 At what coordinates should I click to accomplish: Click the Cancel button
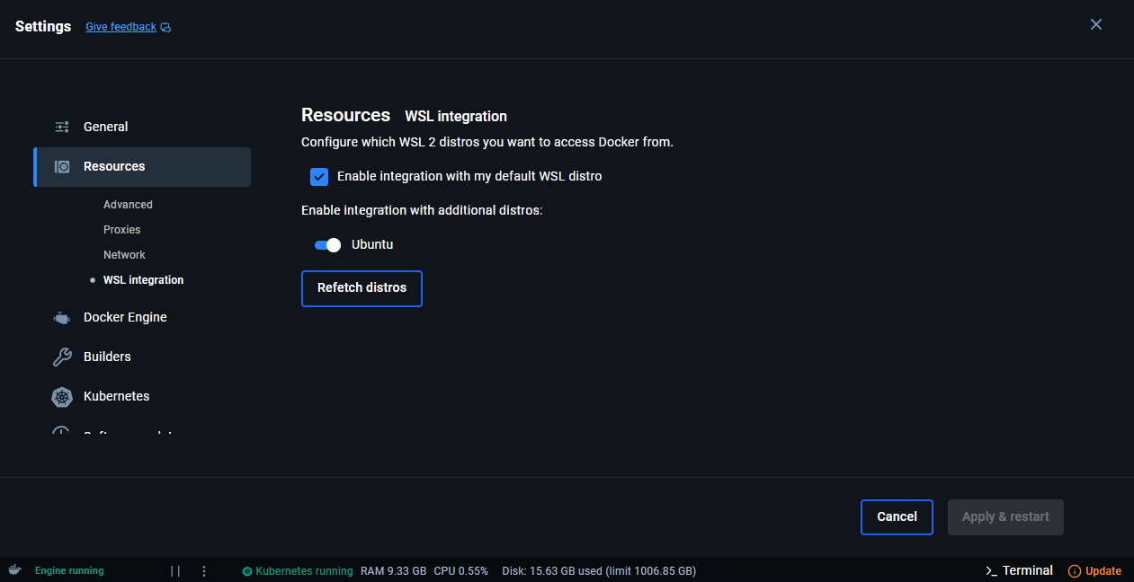tap(897, 516)
